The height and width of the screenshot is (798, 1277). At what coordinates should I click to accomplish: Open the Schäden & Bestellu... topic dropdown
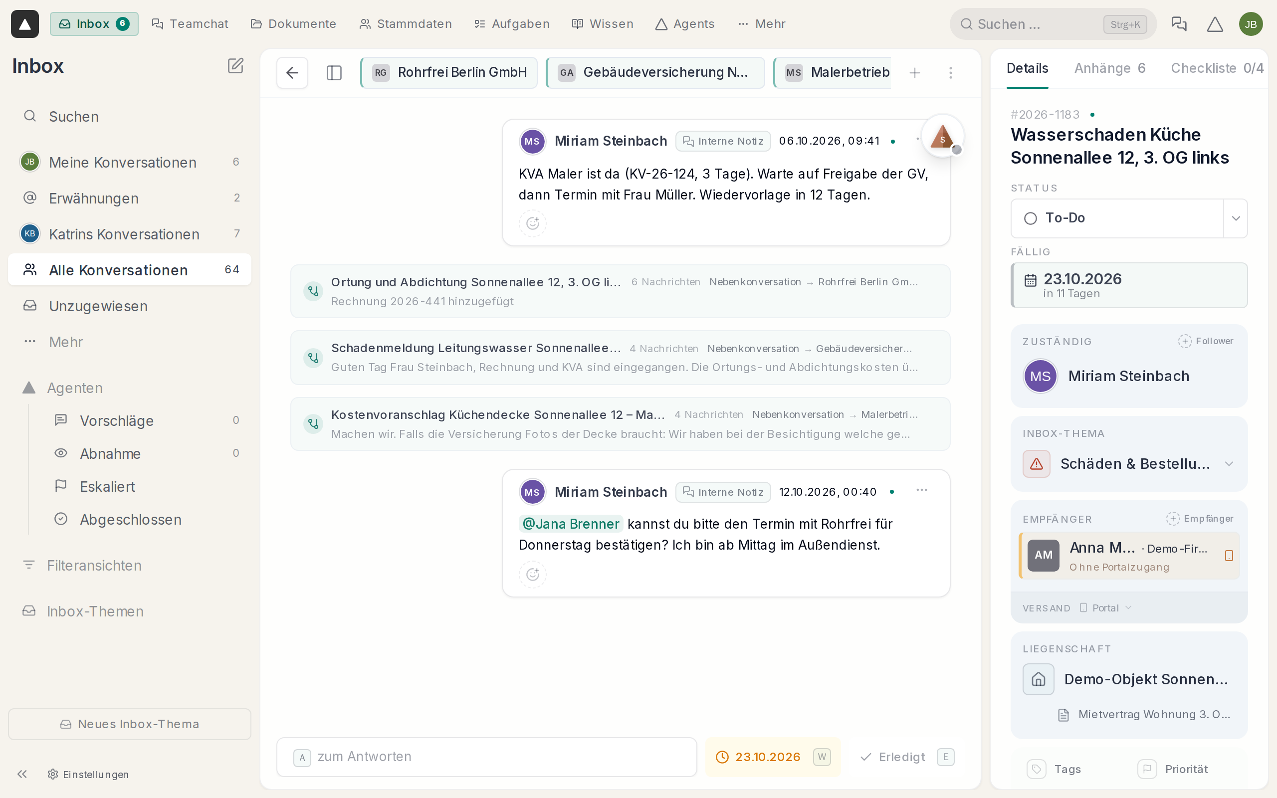pos(1129,464)
